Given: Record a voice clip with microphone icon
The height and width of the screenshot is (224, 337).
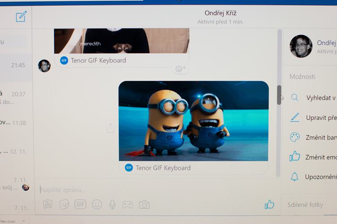Looking at the screenshot, I should tap(112, 204).
